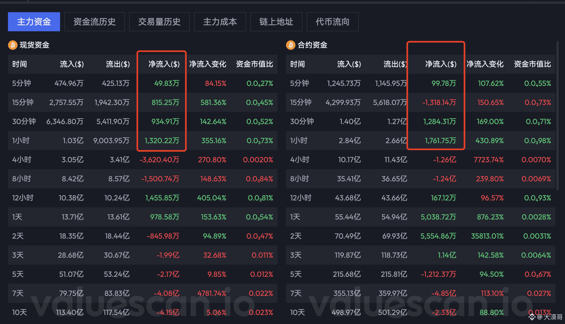Click the spot 流入($) column header
565x324 pixels.
[x=72, y=64]
